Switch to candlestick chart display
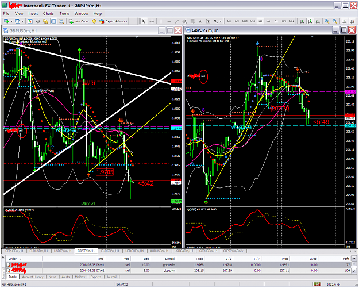 pos(310,21)
